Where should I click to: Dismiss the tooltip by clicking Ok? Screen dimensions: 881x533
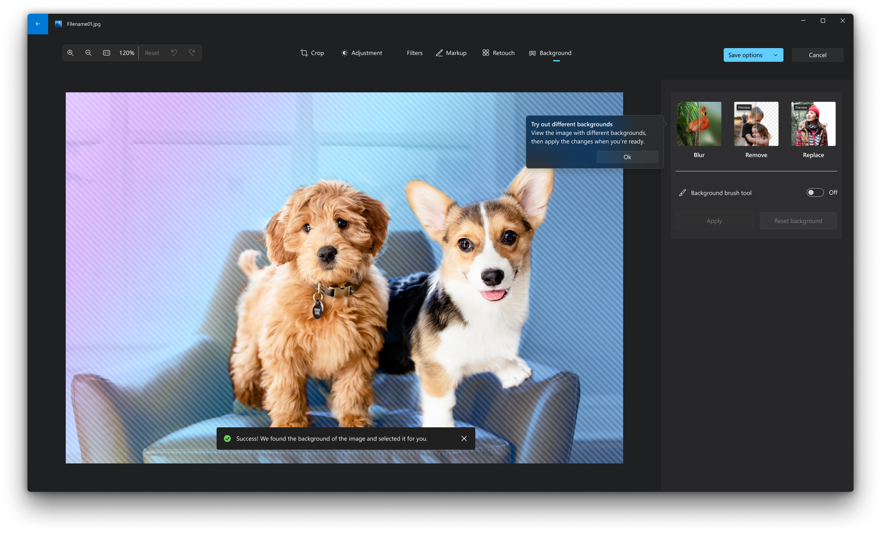627,156
